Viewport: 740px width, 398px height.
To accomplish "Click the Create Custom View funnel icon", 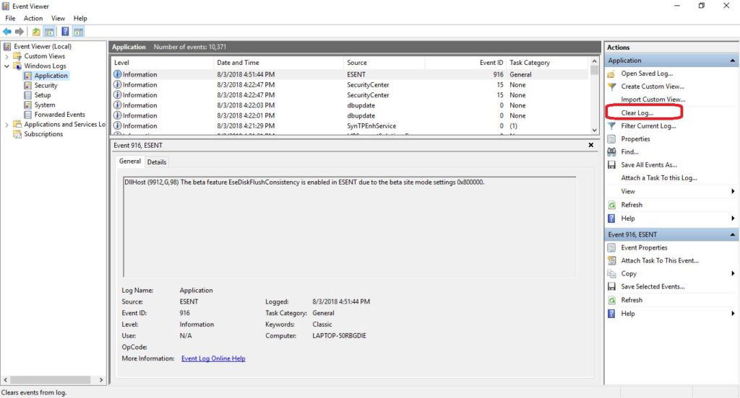I will tap(611, 87).
